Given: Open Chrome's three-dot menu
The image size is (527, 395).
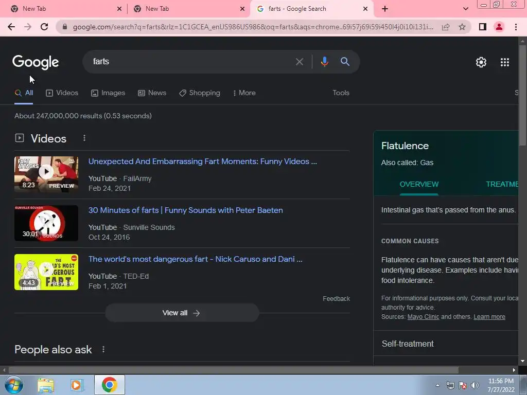Looking at the screenshot, I should pyautogui.click(x=516, y=27).
